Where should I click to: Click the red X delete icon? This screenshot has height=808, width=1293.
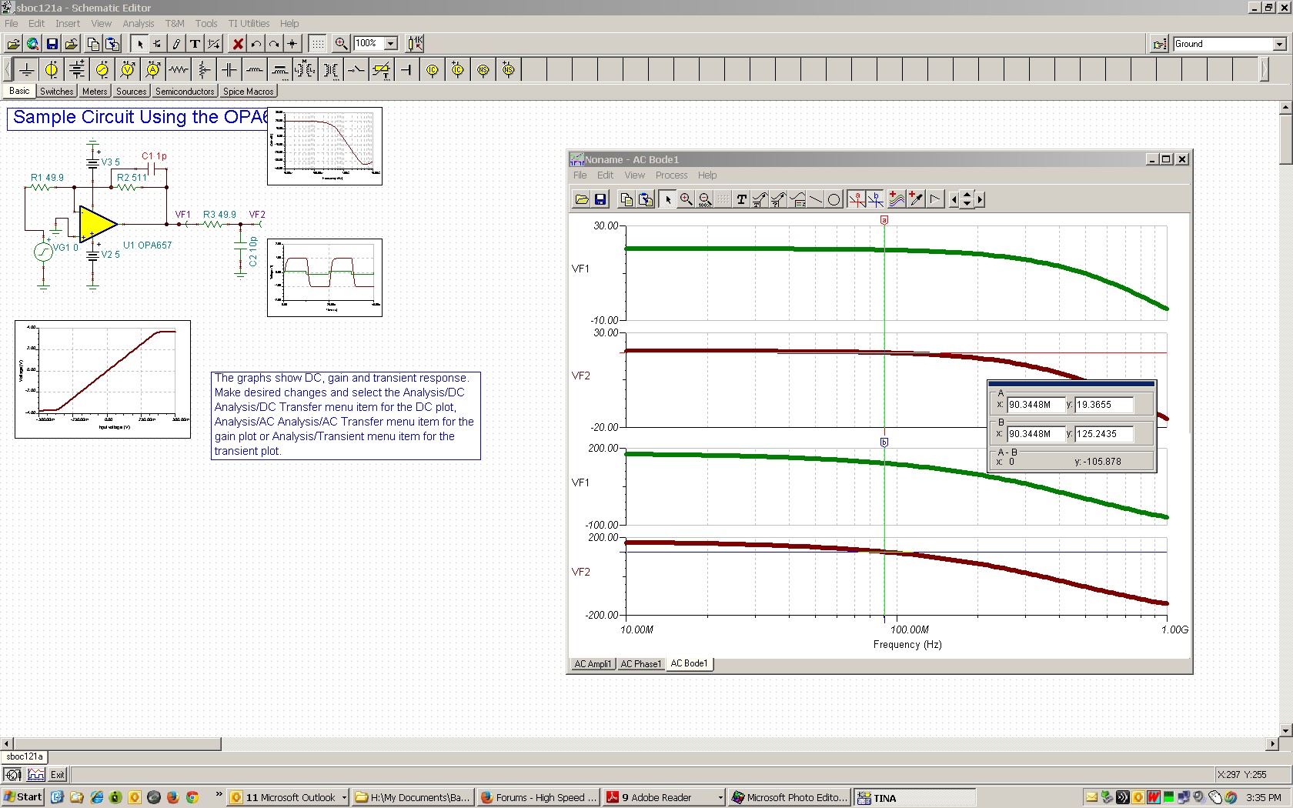(238, 44)
